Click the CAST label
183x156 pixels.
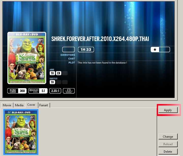point(72,59)
